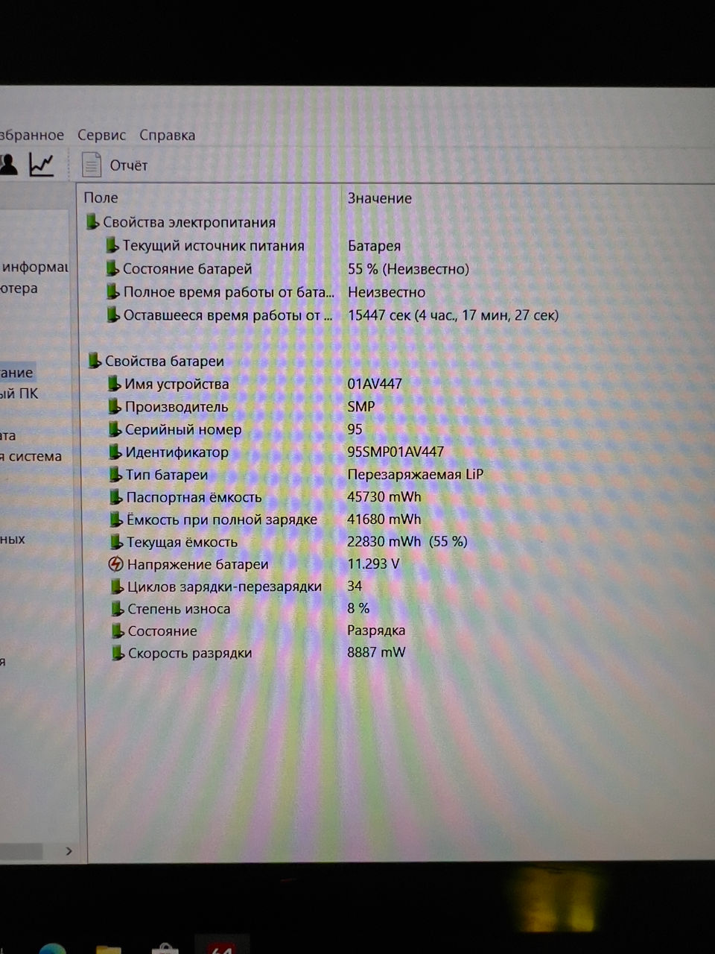The image size is (715, 954).
Task: Click the value 22830 mWh (55 %)
Action: click(407, 541)
